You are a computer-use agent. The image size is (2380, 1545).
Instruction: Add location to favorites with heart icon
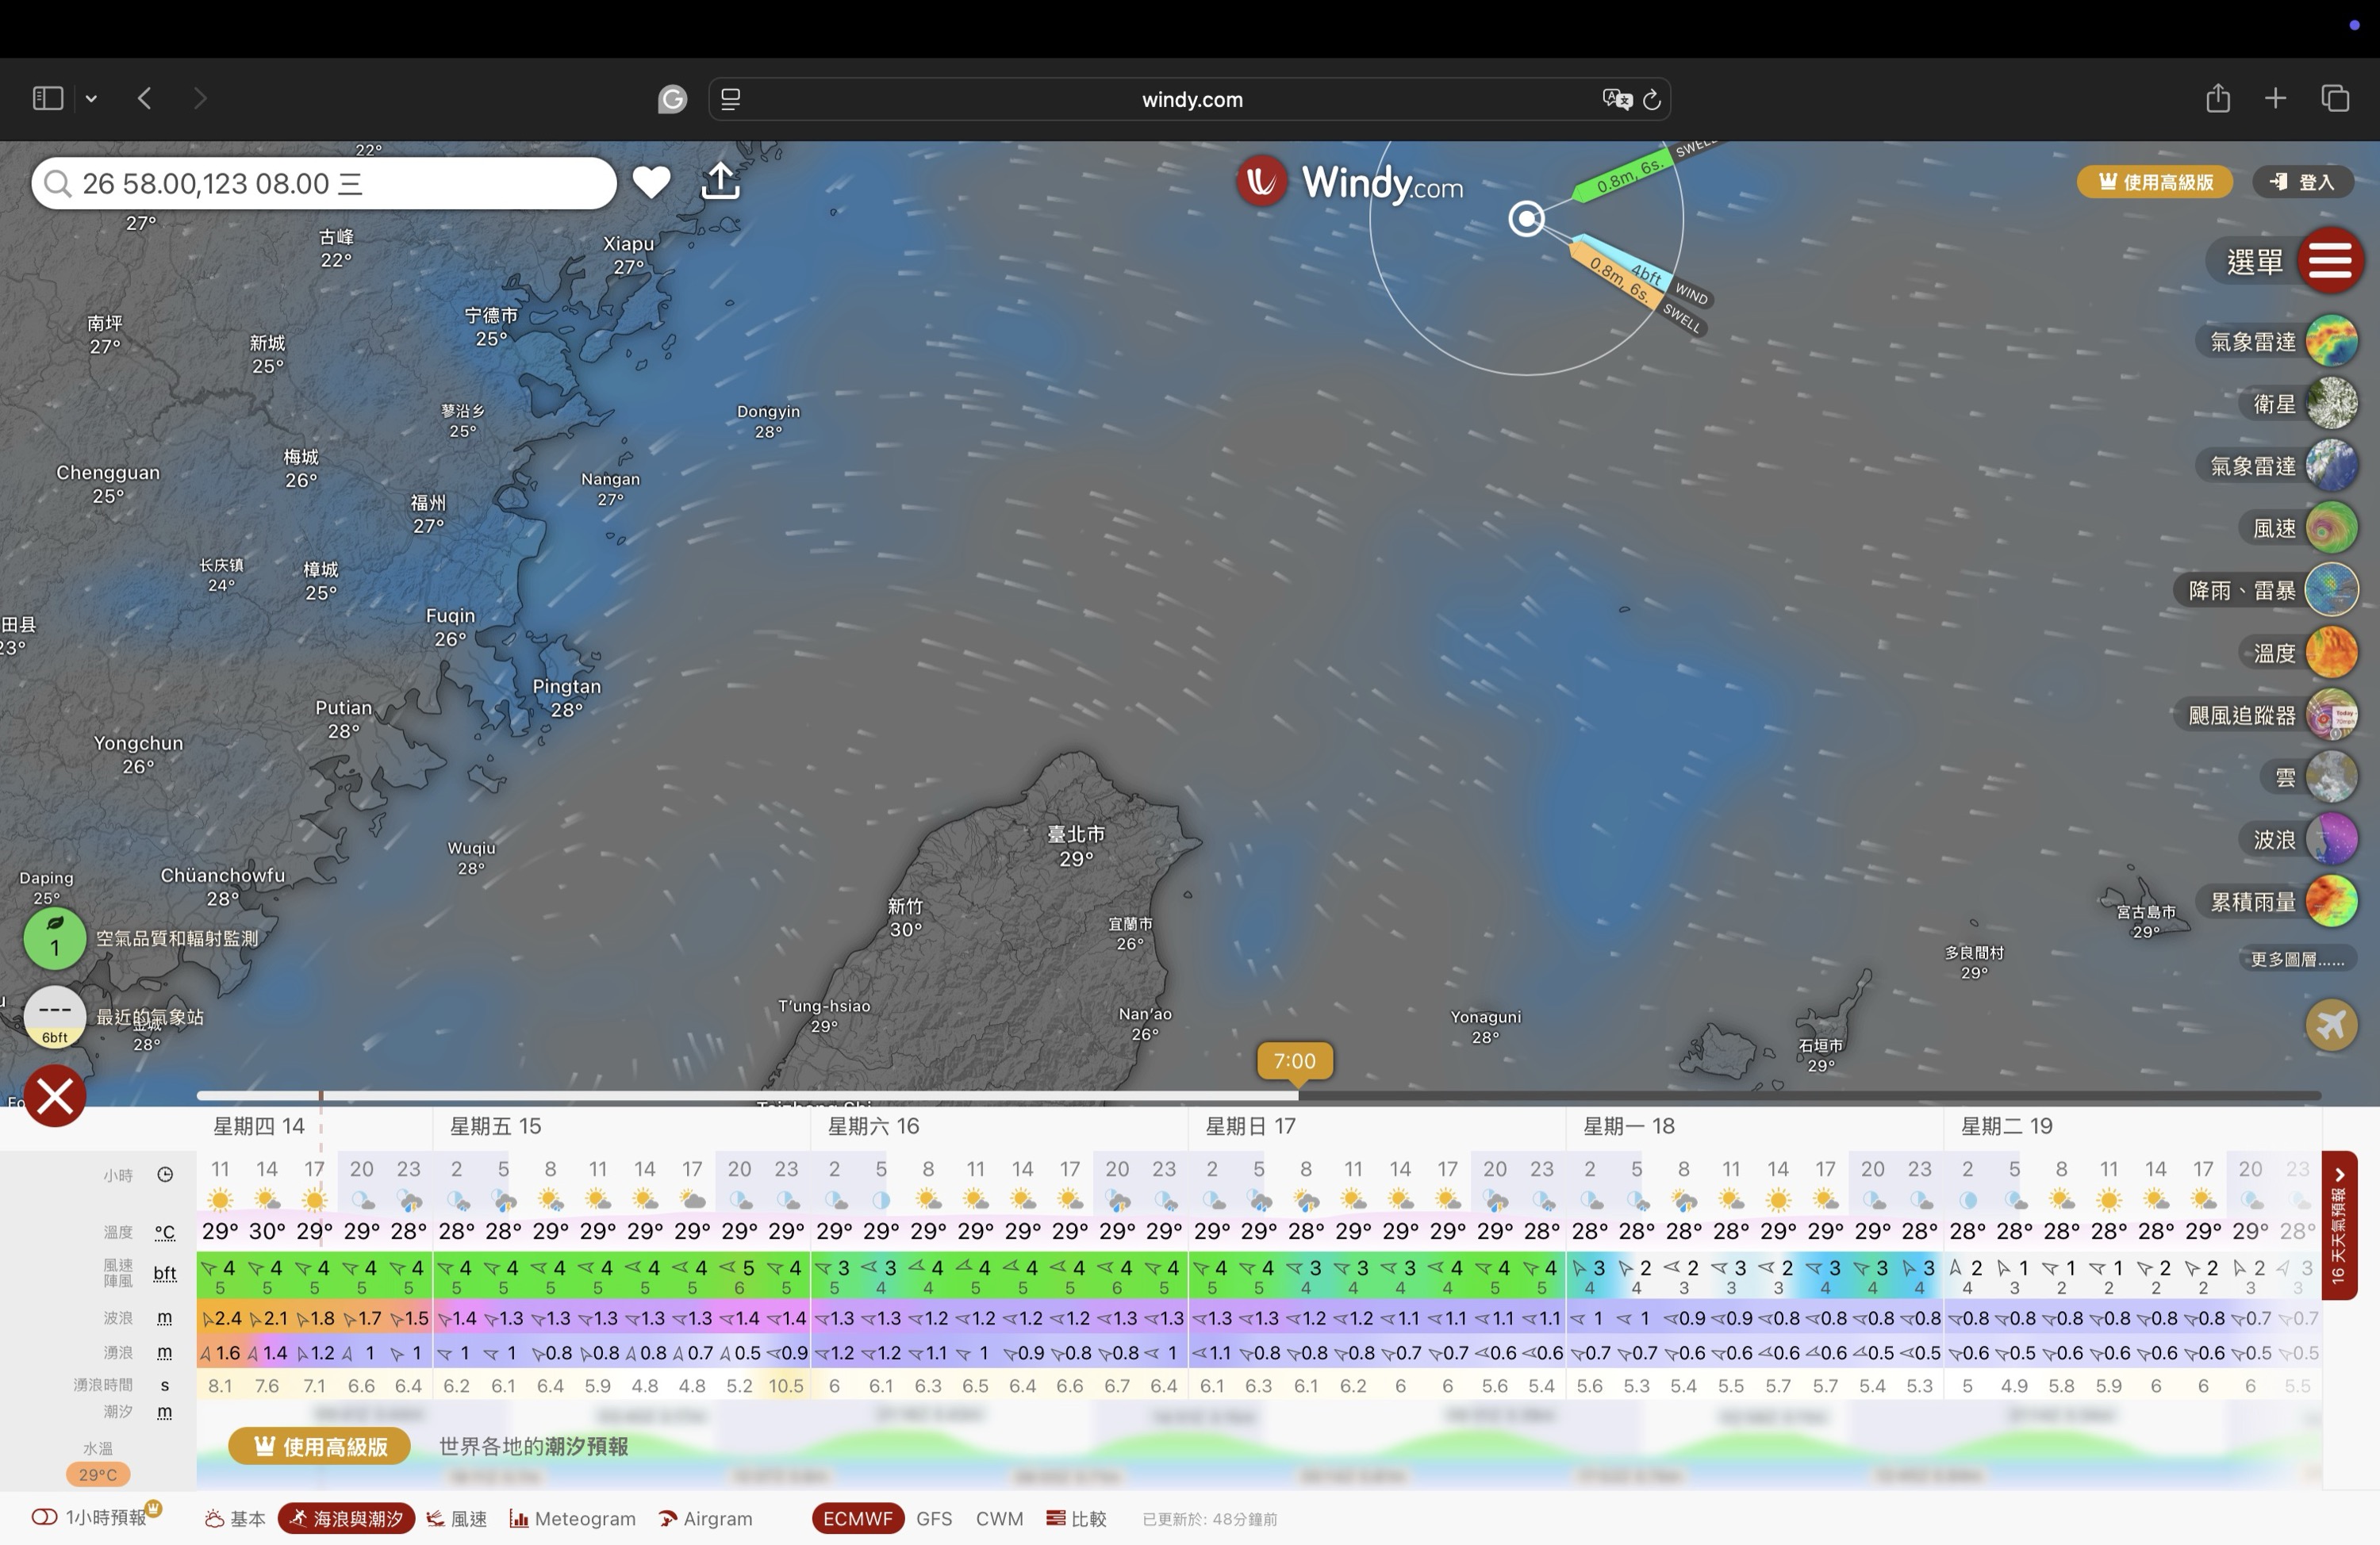coord(651,182)
